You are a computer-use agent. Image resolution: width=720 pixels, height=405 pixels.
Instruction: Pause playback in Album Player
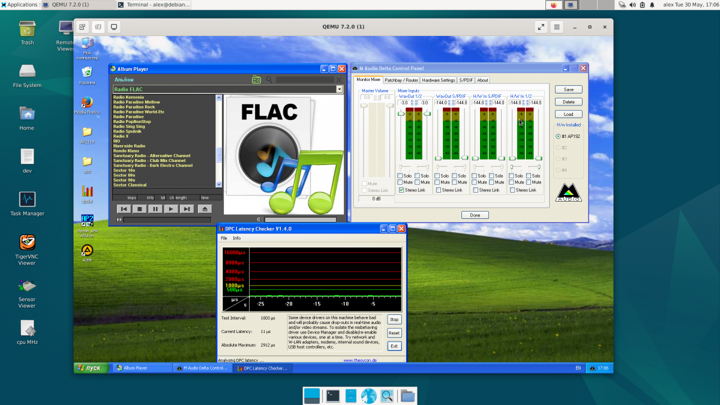pyautogui.click(x=155, y=209)
